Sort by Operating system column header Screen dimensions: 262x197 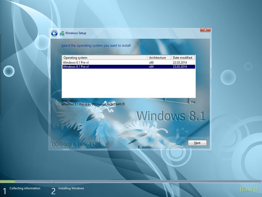click(105, 57)
